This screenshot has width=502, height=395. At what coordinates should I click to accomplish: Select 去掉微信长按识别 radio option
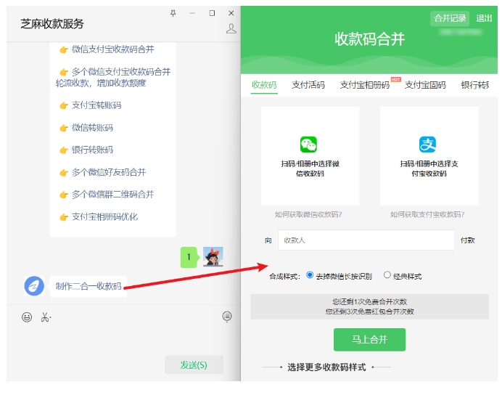pyautogui.click(x=310, y=275)
